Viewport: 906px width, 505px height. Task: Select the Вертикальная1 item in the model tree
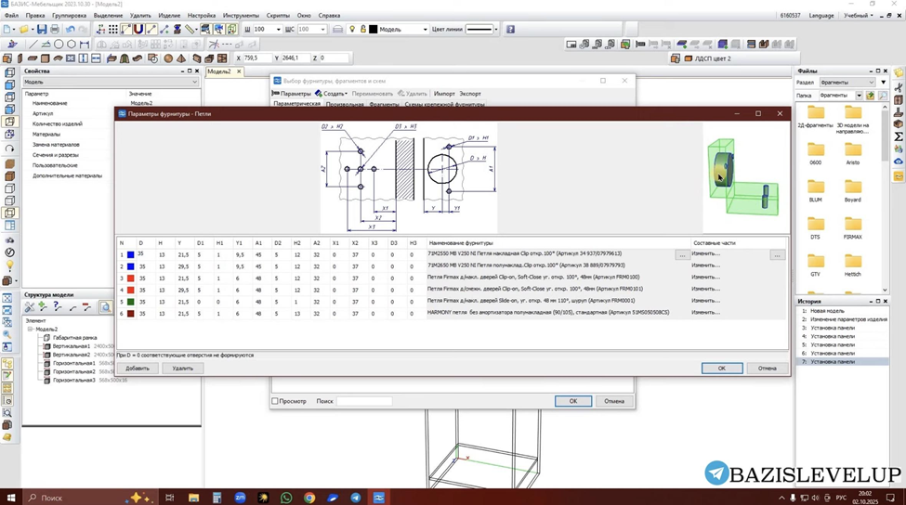71,346
